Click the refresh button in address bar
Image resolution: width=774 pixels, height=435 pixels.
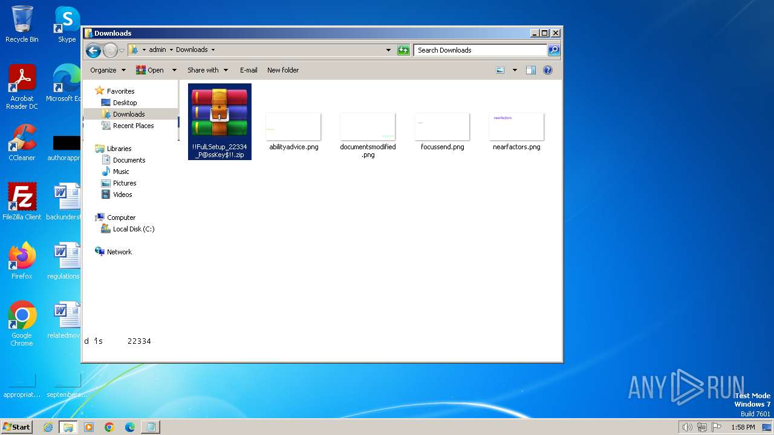point(403,50)
